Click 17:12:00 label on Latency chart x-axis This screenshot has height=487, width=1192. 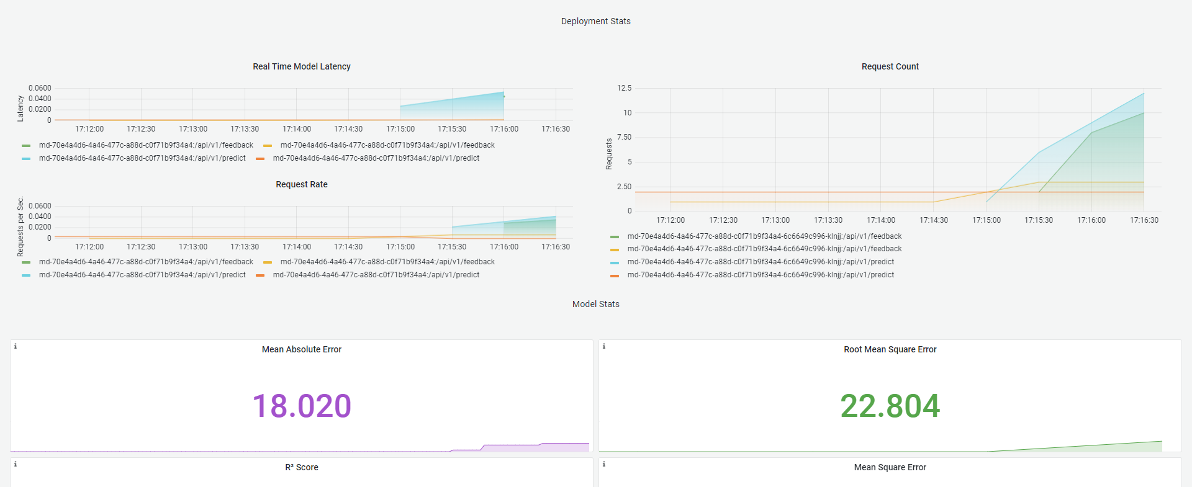89,129
